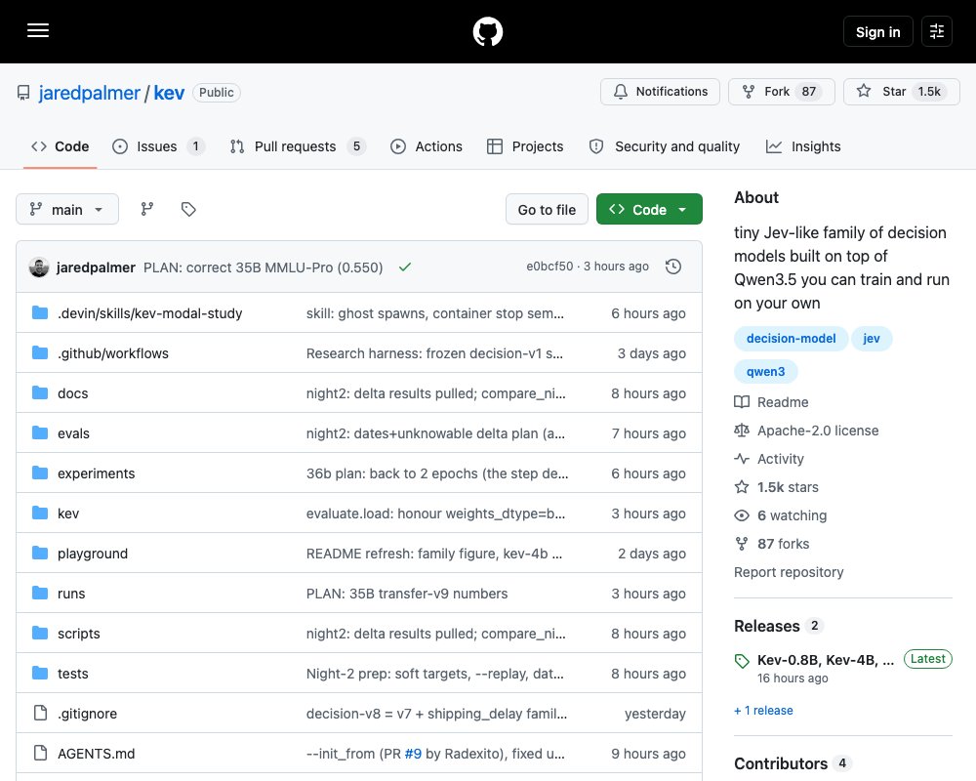Click the Star button
This screenshot has height=781, width=976.
(x=901, y=92)
